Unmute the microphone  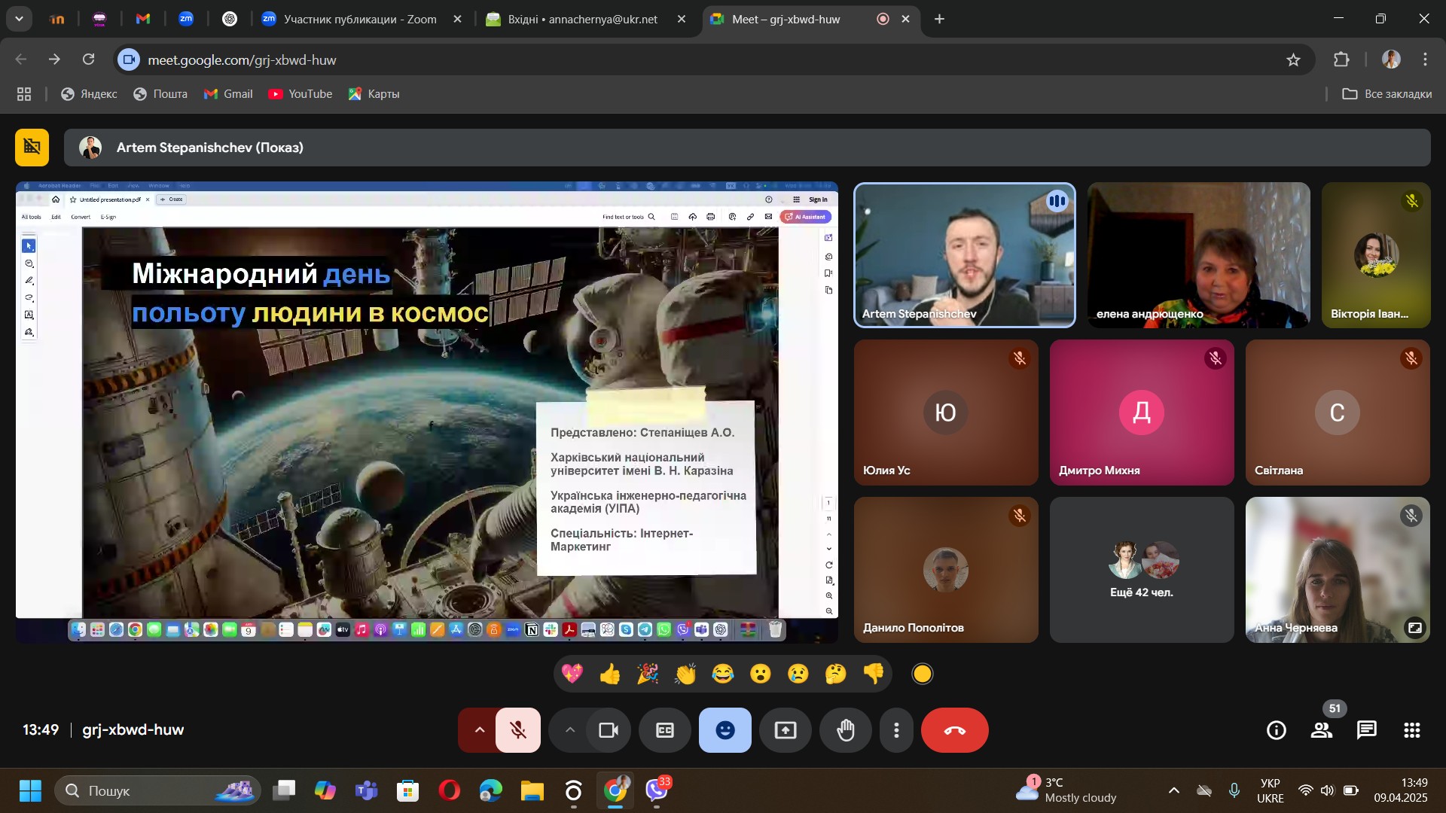pyautogui.click(x=517, y=730)
